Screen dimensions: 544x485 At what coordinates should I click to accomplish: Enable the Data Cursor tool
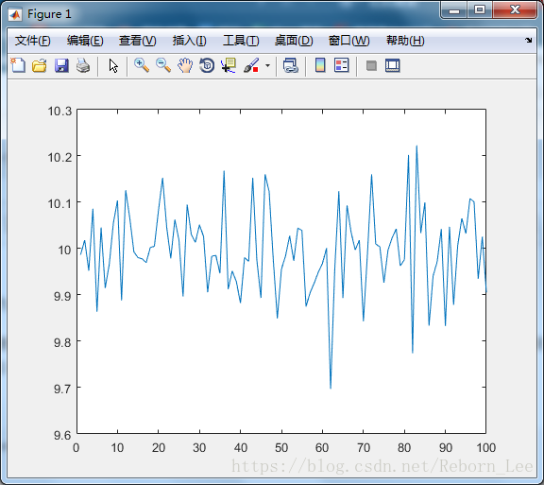click(x=229, y=65)
